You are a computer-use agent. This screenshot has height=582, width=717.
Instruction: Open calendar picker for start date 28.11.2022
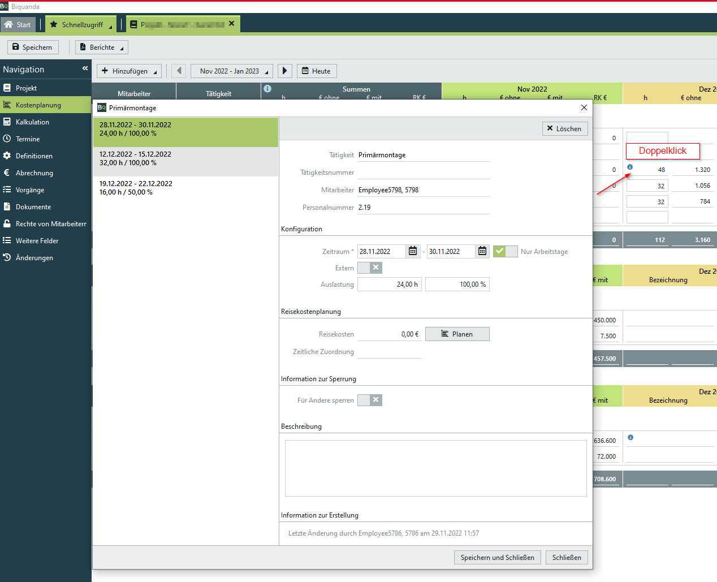[x=413, y=251]
